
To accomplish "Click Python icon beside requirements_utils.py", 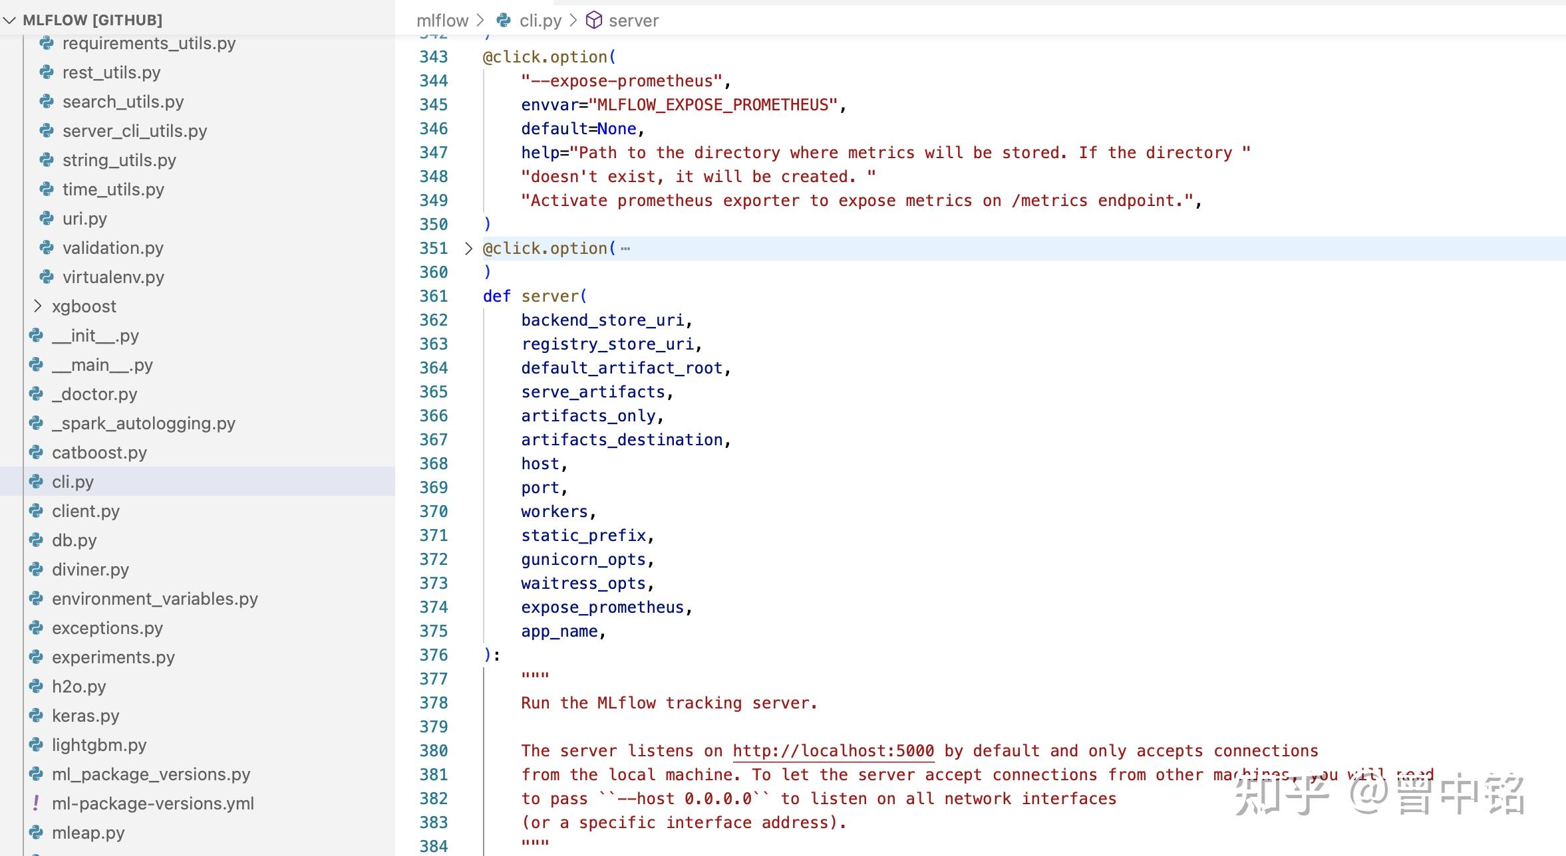I will pos(47,43).
